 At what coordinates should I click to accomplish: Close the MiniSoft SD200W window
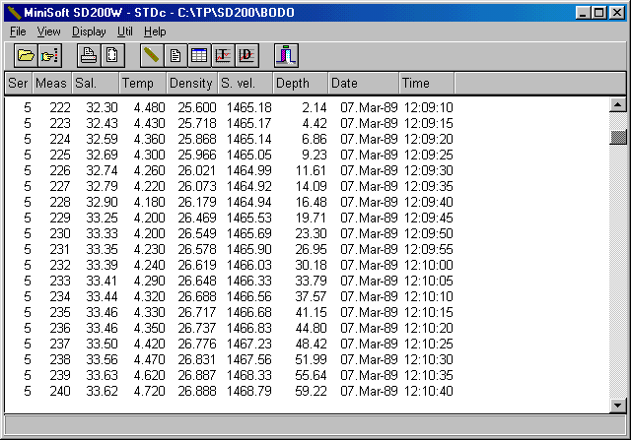point(616,13)
